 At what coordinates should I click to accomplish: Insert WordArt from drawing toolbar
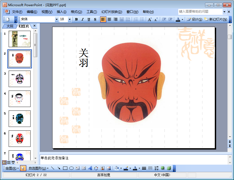(x=90, y=168)
